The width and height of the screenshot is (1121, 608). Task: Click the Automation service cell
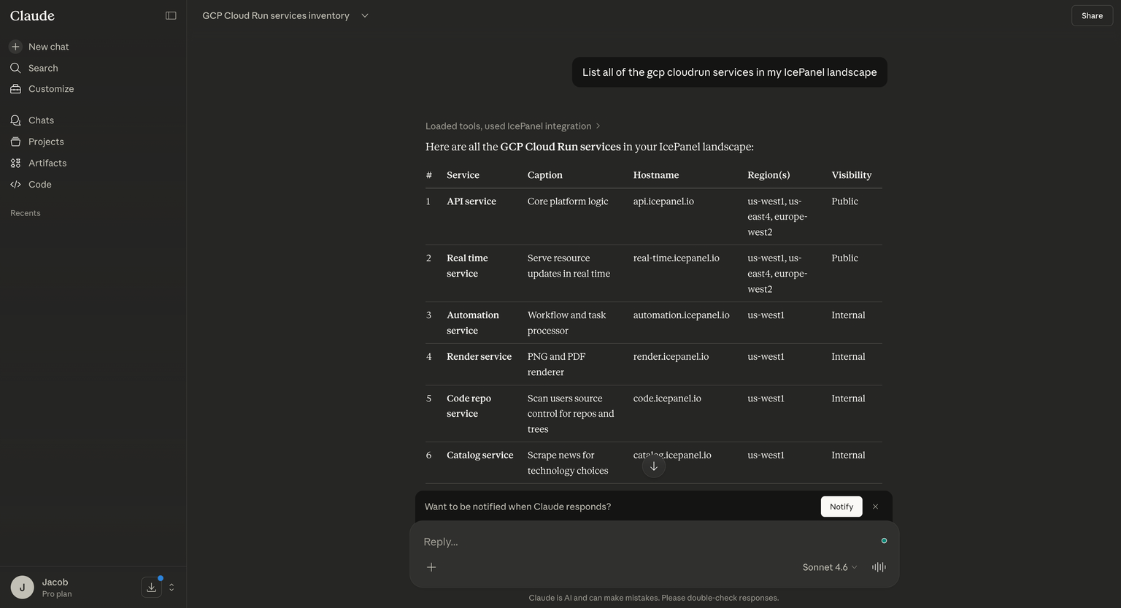click(x=473, y=323)
